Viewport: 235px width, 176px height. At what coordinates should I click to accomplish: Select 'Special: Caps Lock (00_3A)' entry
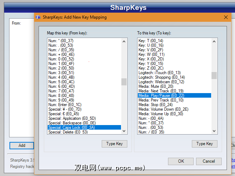point(84,127)
